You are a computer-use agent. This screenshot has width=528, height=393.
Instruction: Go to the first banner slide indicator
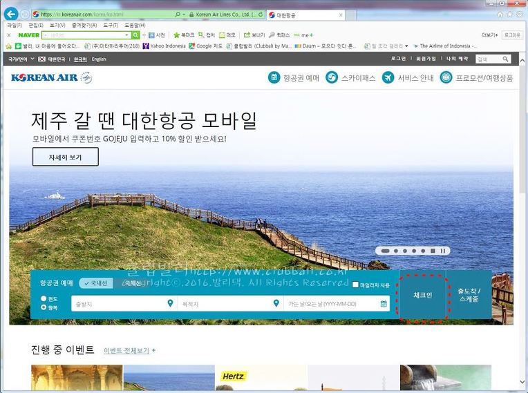pyautogui.click(x=385, y=251)
